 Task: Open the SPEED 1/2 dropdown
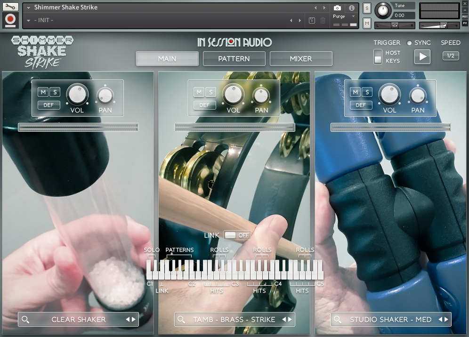pos(451,56)
